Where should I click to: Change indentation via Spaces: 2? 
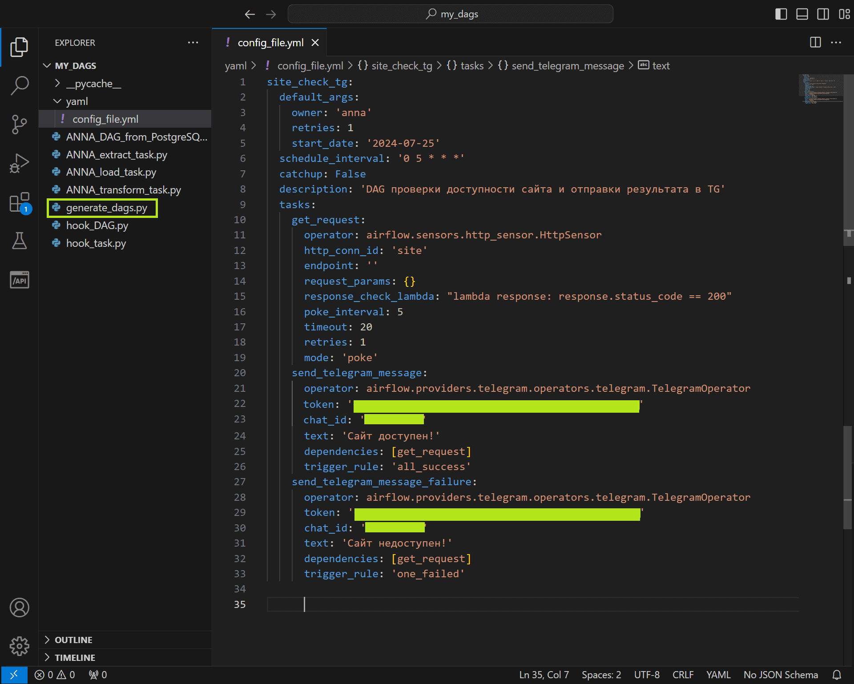601,675
